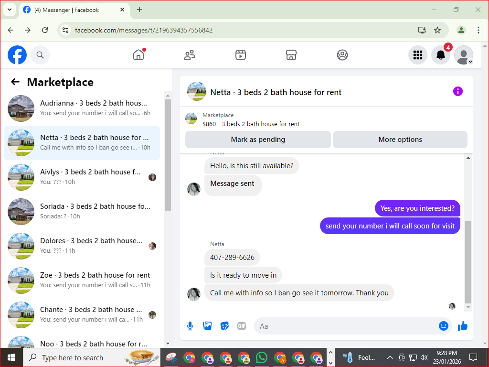Image resolution: width=489 pixels, height=367 pixels.
Task: Click taskbar search box
Action: tap(92, 357)
